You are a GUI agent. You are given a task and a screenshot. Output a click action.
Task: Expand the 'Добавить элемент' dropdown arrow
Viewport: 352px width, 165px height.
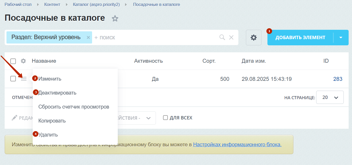[x=341, y=38]
